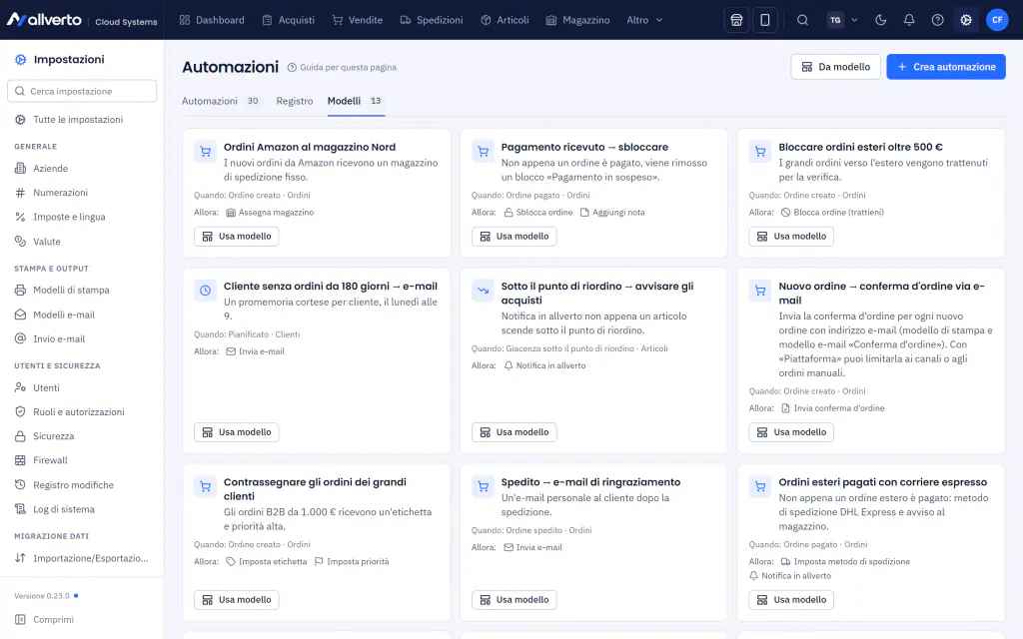Open Imposte e lingua settings
The image size is (1023, 639).
tap(82, 217)
